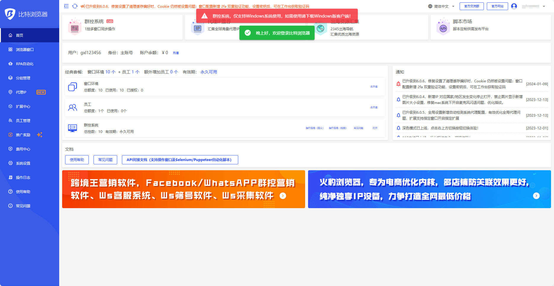
Task: Click the 使用帮助 document button
Action: coord(77,160)
